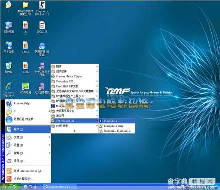Click the 开始 Start button
The height and width of the screenshot is (190, 220).
(x=10, y=186)
